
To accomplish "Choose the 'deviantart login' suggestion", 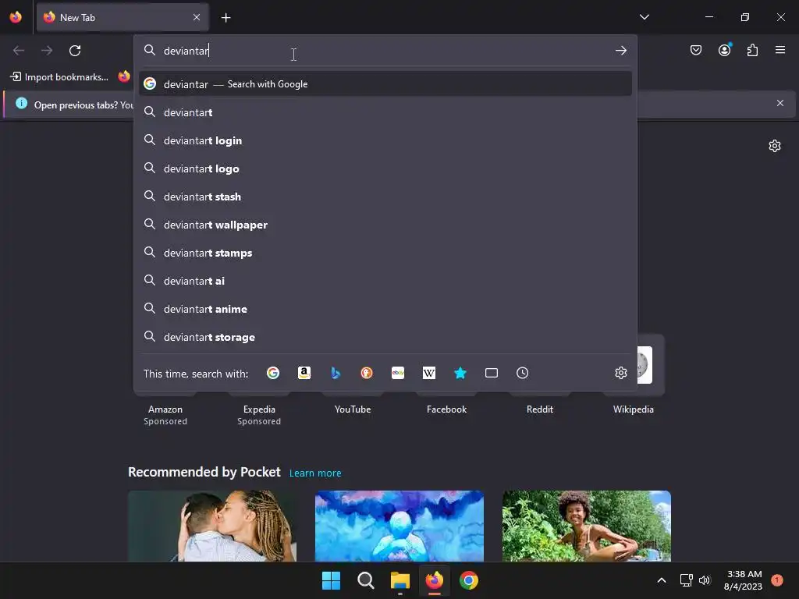I will pyautogui.click(x=385, y=140).
